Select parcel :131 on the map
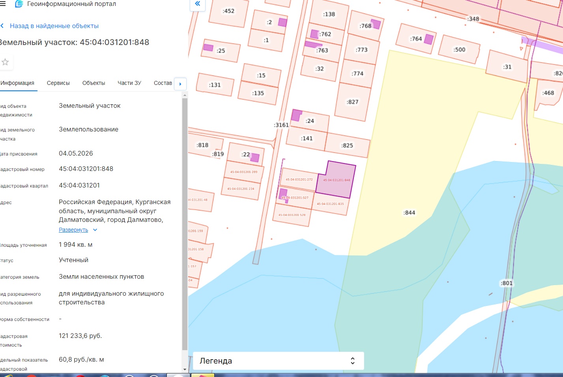This screenshot has height=377, width=563. click(x=215, y=85)
